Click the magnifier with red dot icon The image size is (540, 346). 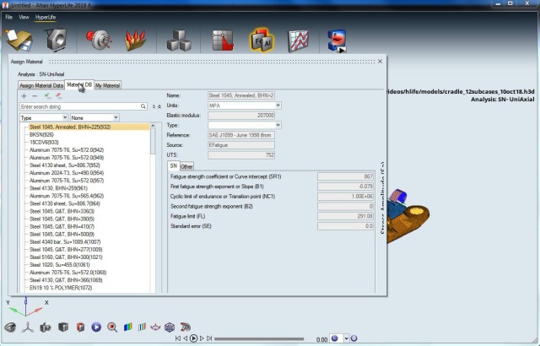(112, 327)
